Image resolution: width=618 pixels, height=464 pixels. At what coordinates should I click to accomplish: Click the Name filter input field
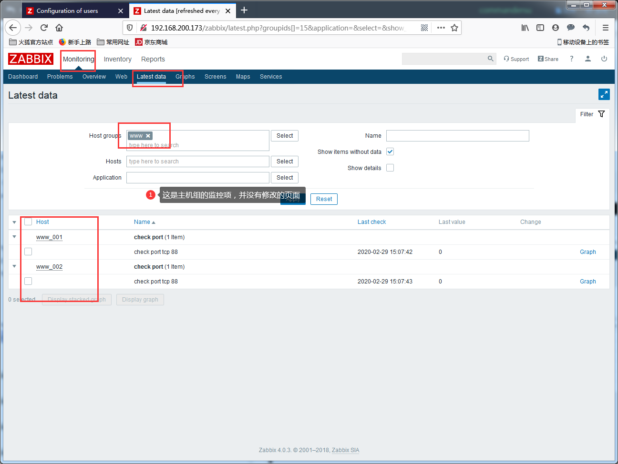click(x=458, y=136)
